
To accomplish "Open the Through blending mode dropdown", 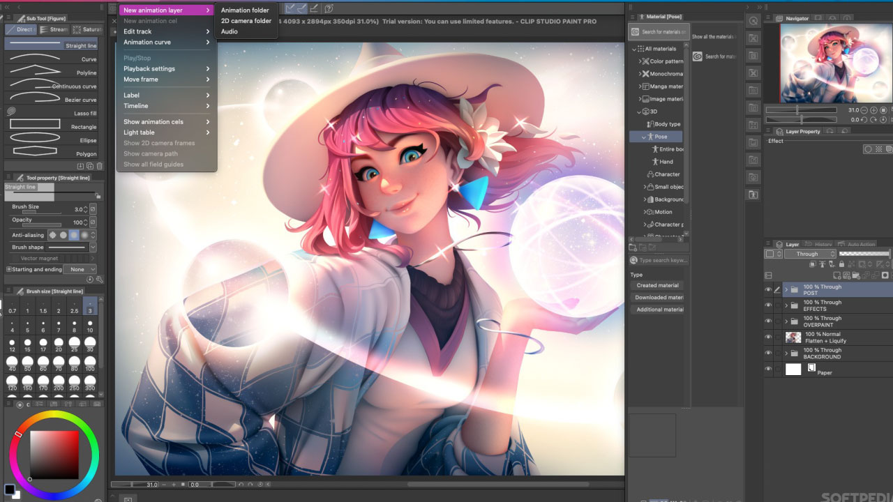I will pos(809,254).
